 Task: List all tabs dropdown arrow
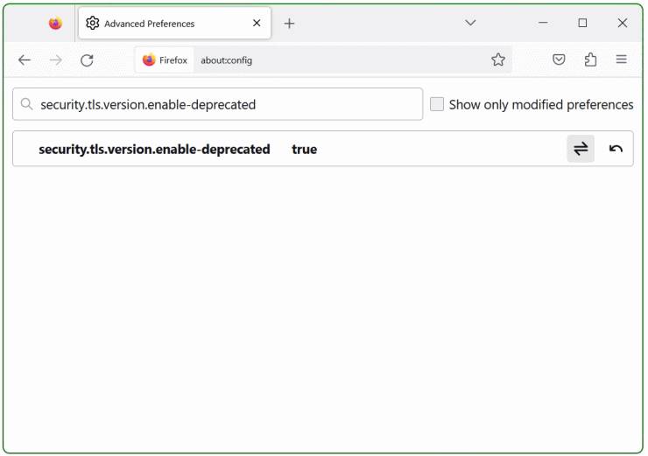click(470, 23)
